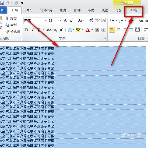
Task: Click the phonetic guide wén icon
Action: click(x=97, y=20)
